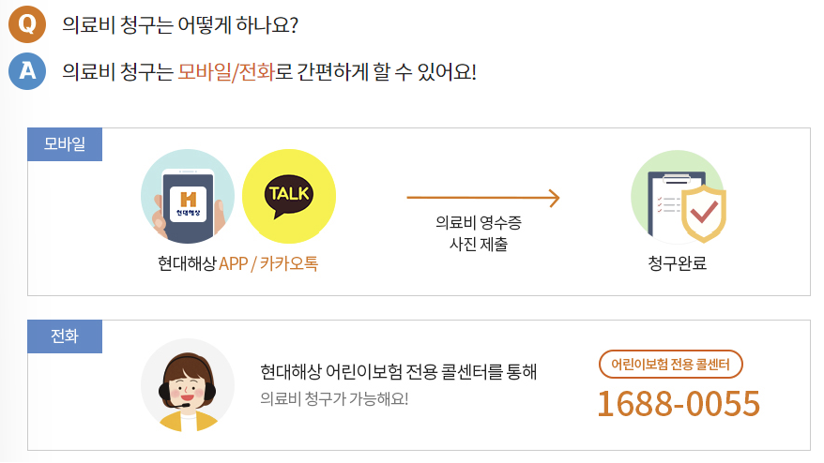Click the 의료비 영수증 사진 제출 text

(479, 233)
